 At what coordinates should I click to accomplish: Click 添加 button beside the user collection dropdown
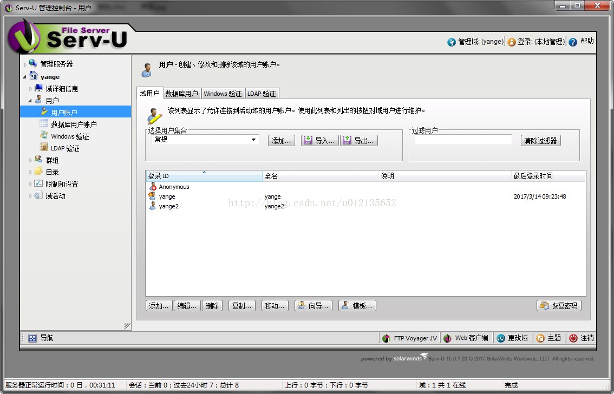[x=281, y=141]
